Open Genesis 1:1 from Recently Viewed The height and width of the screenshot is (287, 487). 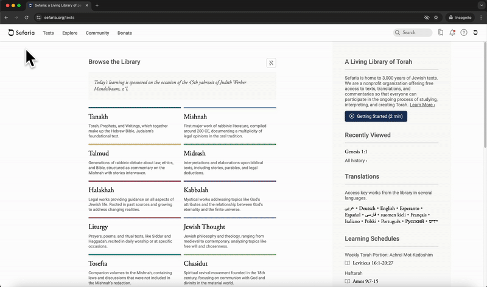(356, 151)
